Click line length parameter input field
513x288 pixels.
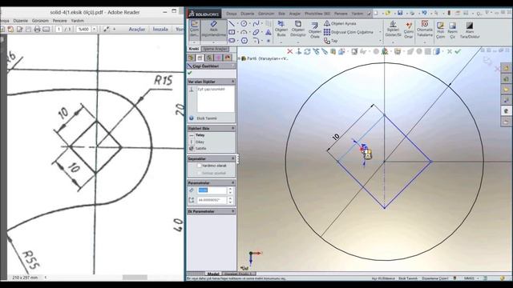212,190
